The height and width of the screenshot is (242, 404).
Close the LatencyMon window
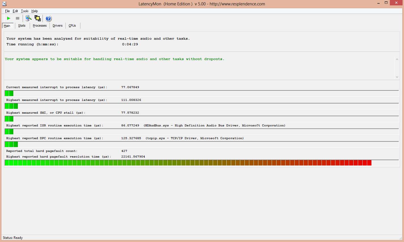tap(396, 3)
